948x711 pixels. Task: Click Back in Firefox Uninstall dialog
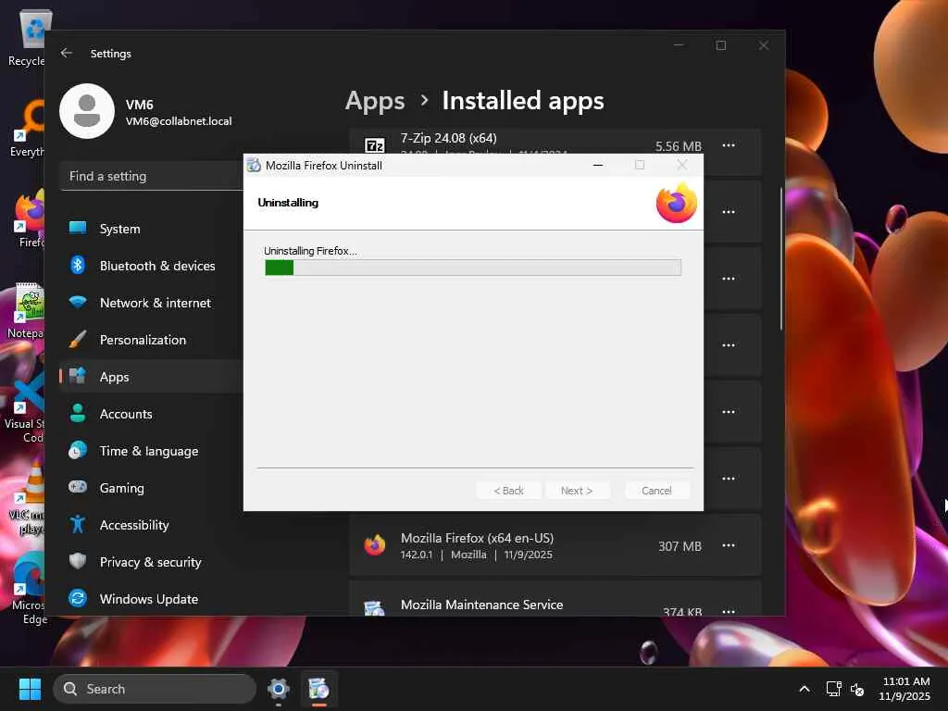508,491
